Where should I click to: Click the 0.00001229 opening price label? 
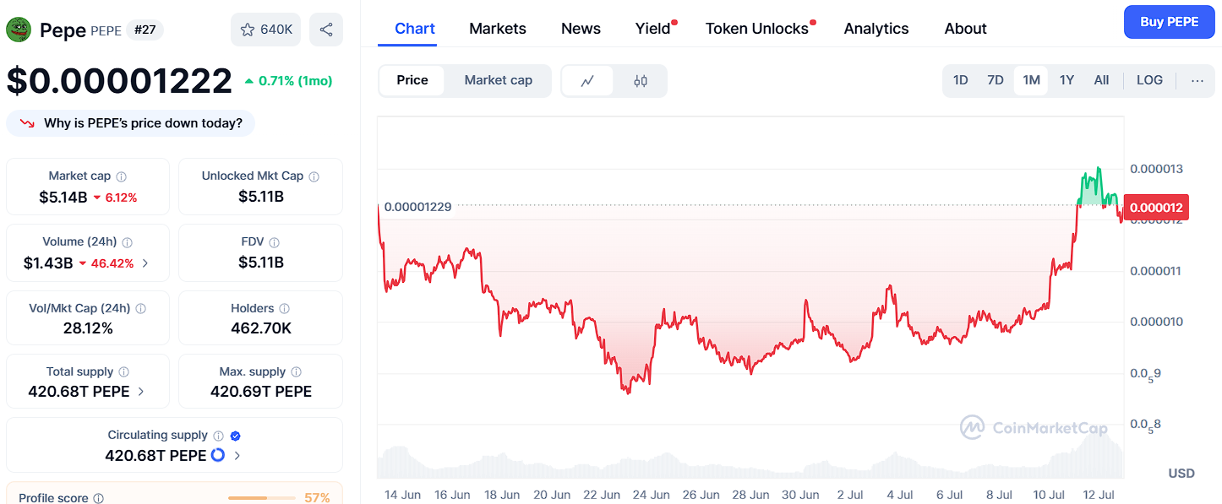tap(417, 207)
